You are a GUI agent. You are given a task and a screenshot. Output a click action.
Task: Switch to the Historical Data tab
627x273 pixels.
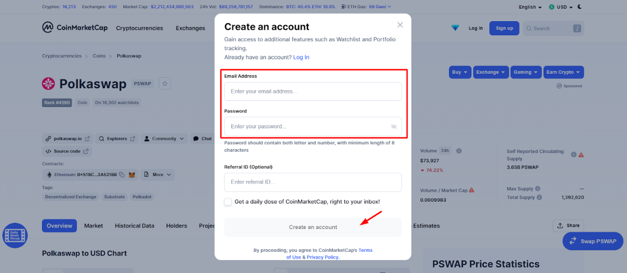click(x=135, y=226)
